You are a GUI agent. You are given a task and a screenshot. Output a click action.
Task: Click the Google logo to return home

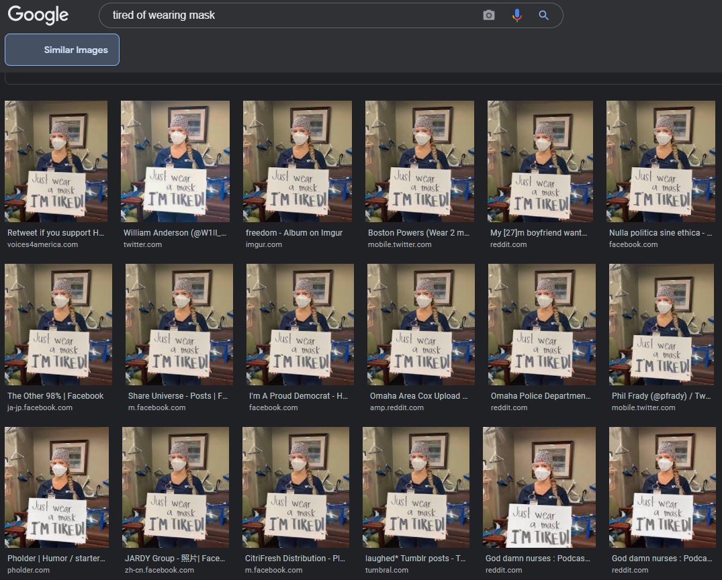point(38,15)
